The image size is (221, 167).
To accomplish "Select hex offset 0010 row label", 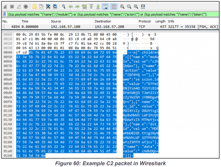I will 8,39.
